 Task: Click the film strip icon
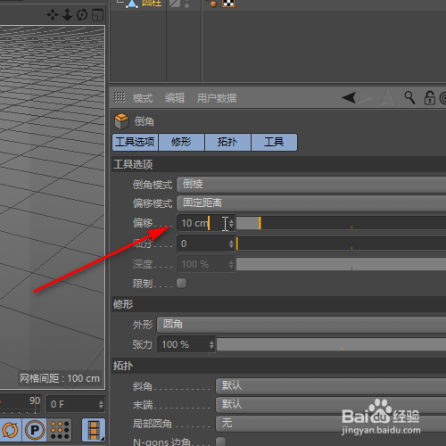pos(94,430)
